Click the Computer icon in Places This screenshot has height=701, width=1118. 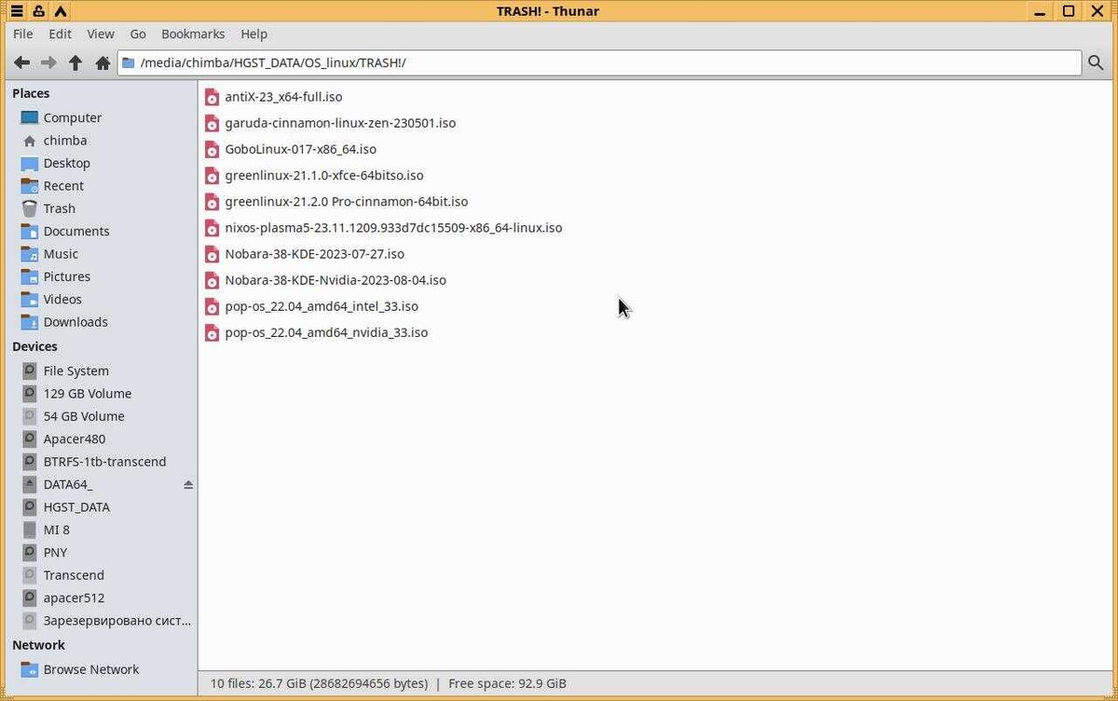click(30, 117)
